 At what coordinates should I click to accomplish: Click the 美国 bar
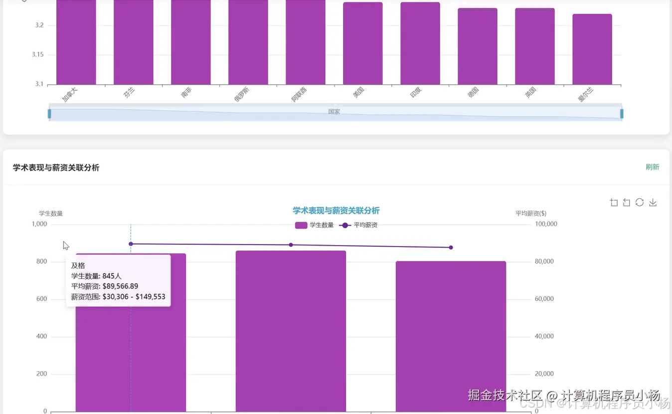(363, 44)
